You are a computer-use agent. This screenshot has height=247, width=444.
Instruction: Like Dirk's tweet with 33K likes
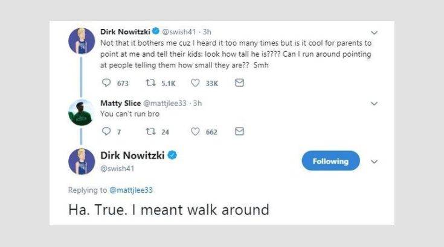pyautogui.click(x=196, y=83)
